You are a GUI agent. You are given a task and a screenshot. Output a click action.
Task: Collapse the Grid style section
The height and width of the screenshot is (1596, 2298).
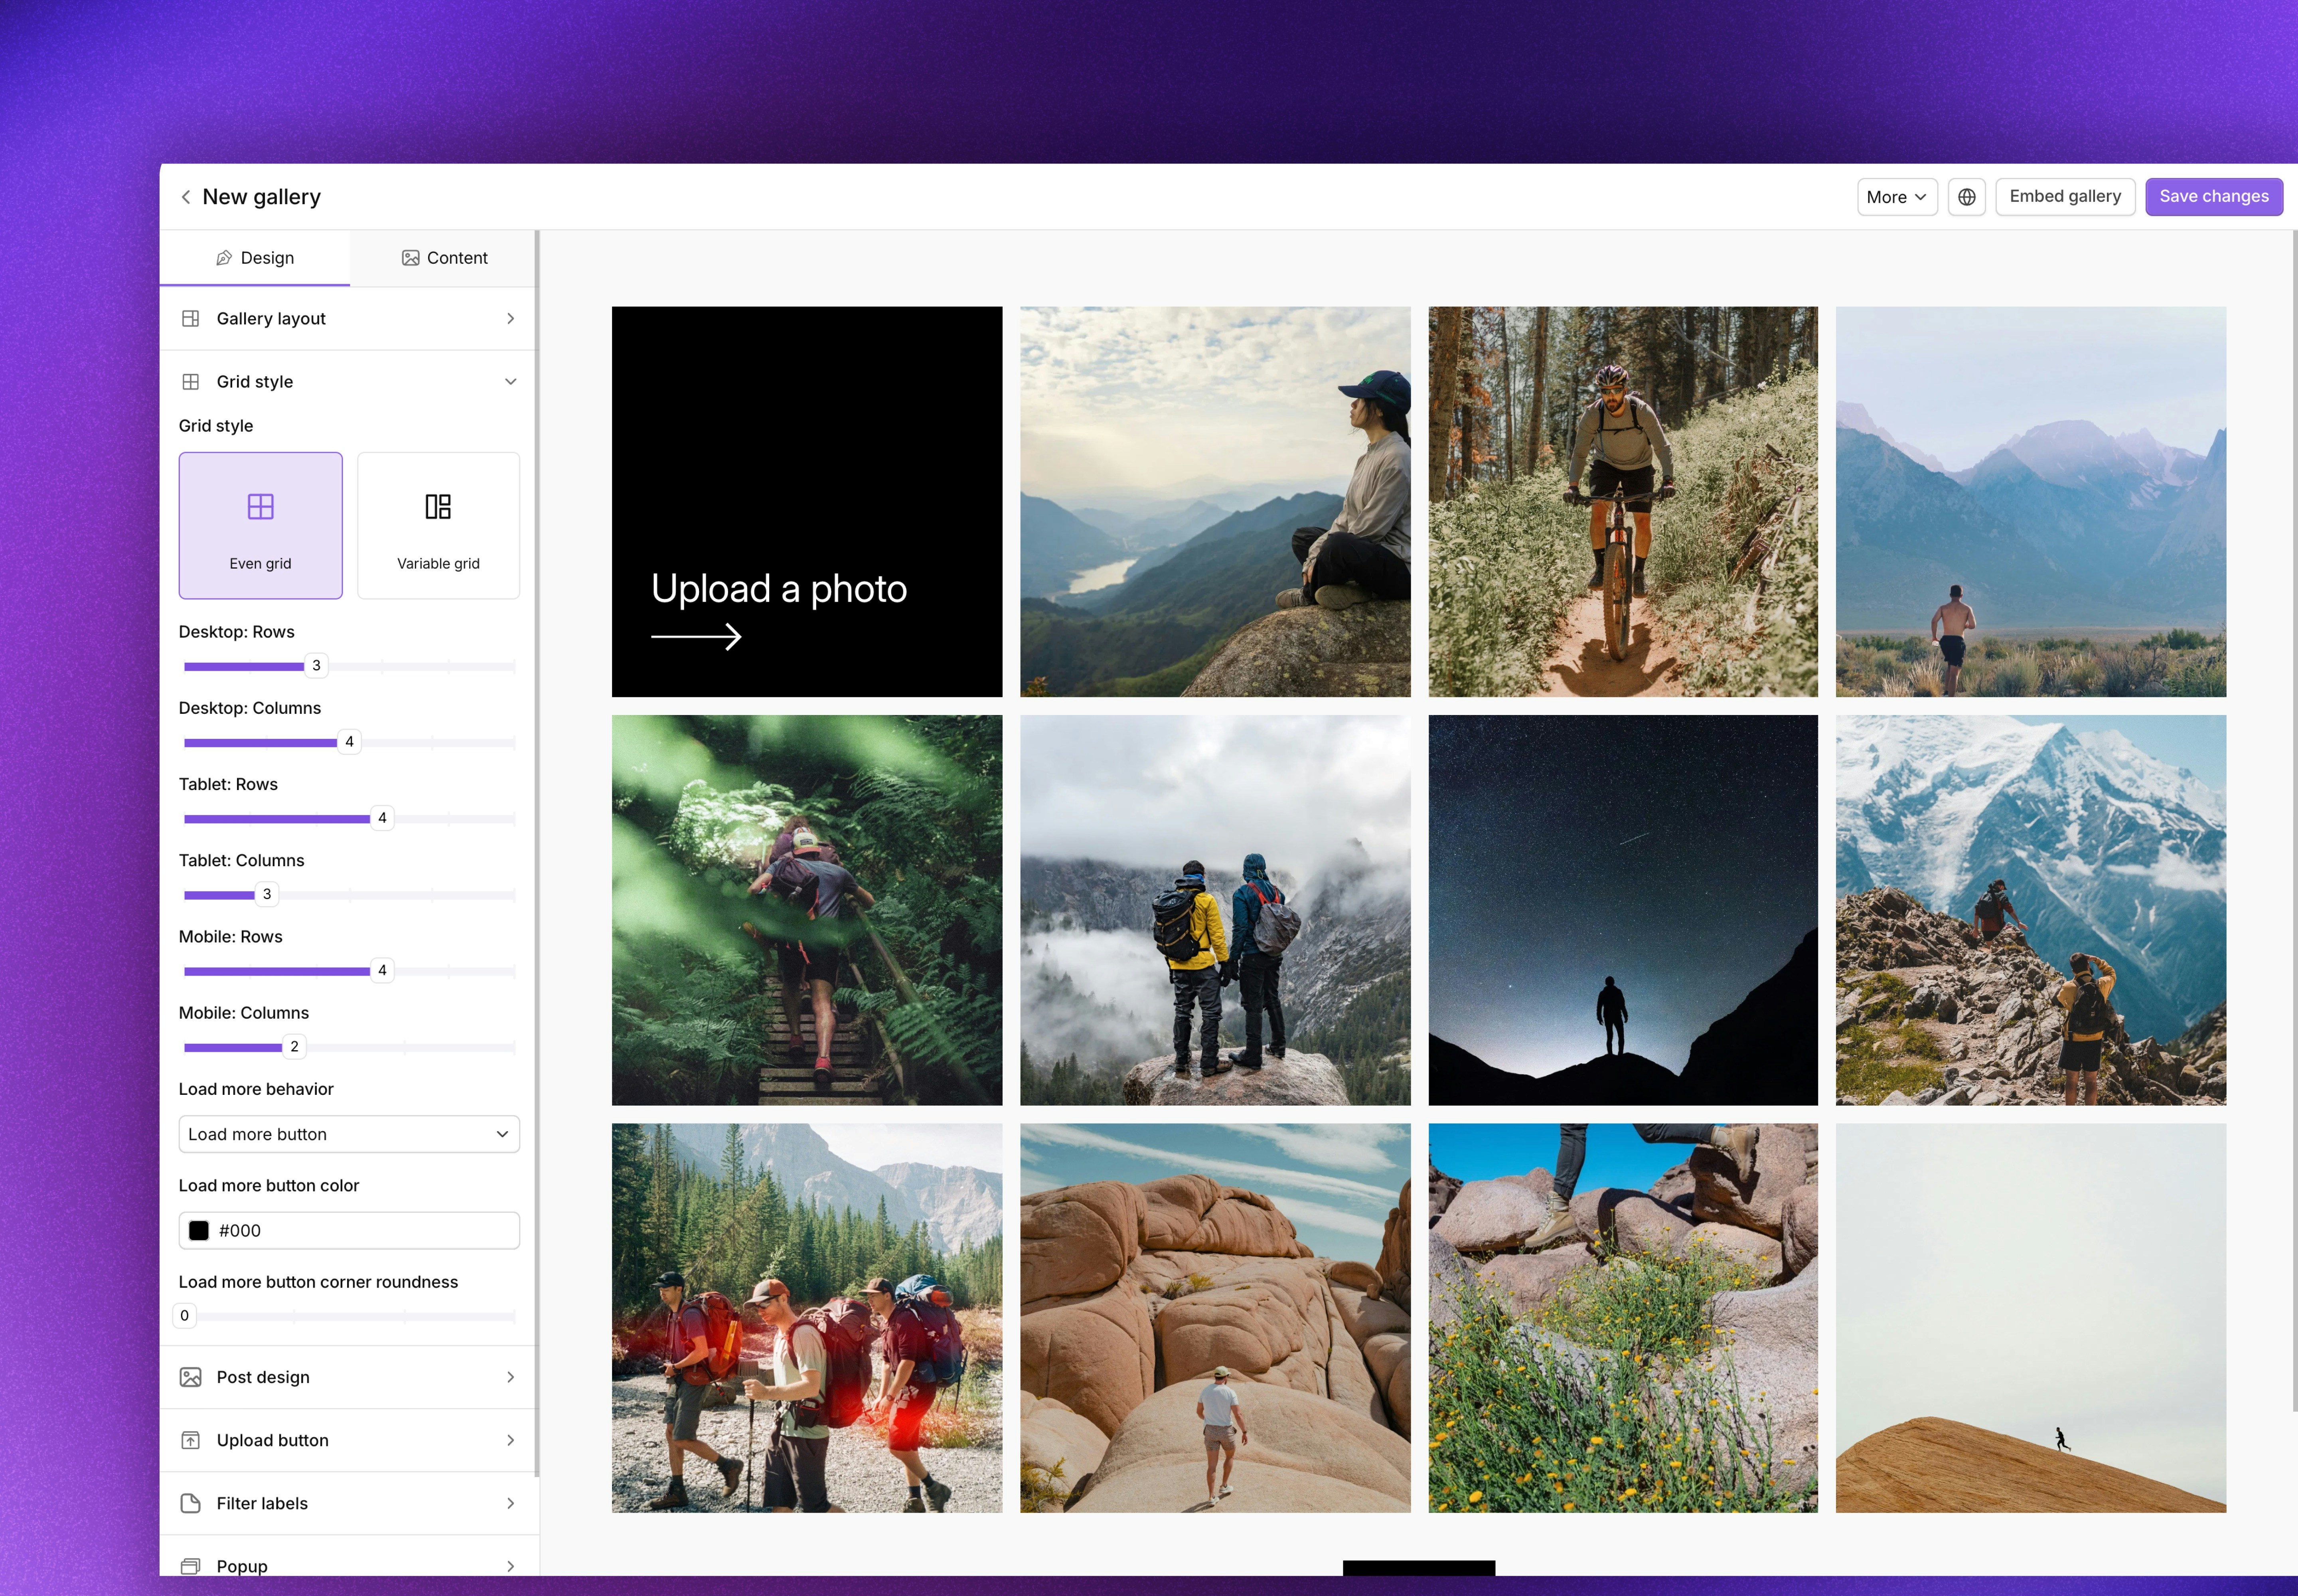point(511,381)
